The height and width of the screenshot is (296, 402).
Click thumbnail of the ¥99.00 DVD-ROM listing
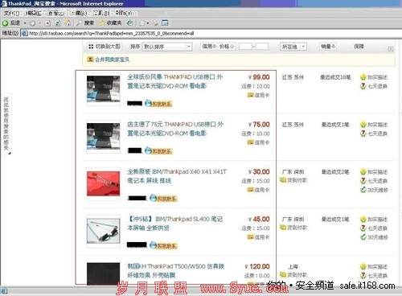[103, 89]
